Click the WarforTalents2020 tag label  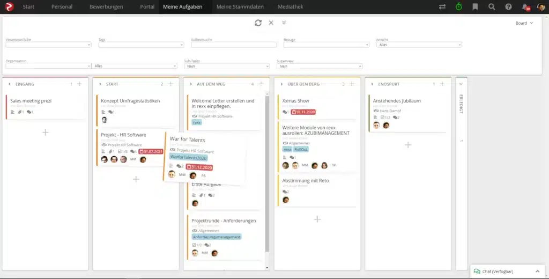click(x=188, y=157)
